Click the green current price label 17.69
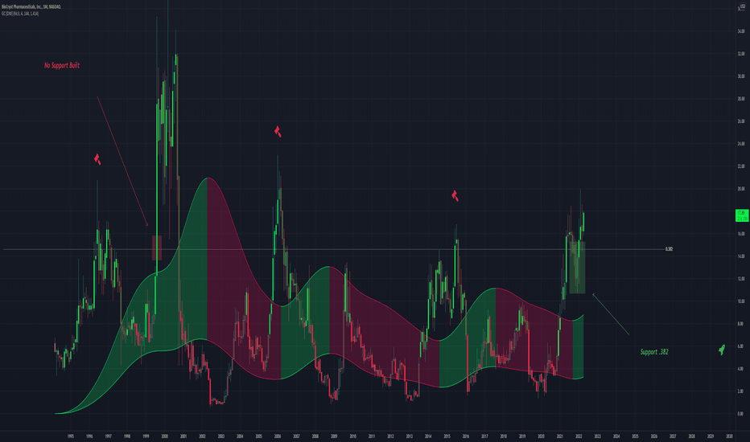The image size is (750, 442). (742, 215)
